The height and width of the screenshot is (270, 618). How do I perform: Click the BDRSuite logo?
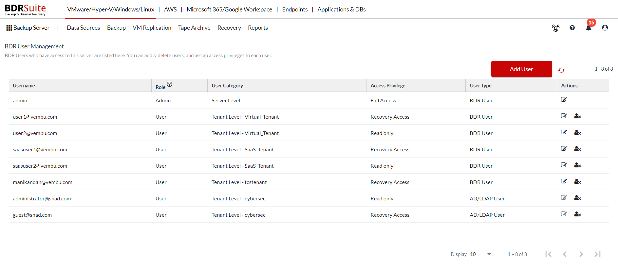(25, 10)
